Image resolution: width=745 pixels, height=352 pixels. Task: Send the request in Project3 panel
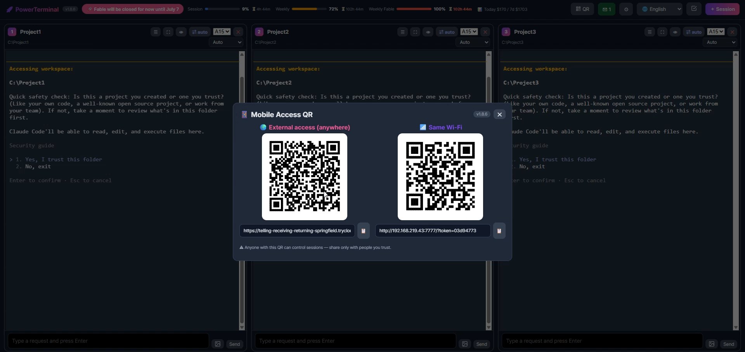[729, 344]
